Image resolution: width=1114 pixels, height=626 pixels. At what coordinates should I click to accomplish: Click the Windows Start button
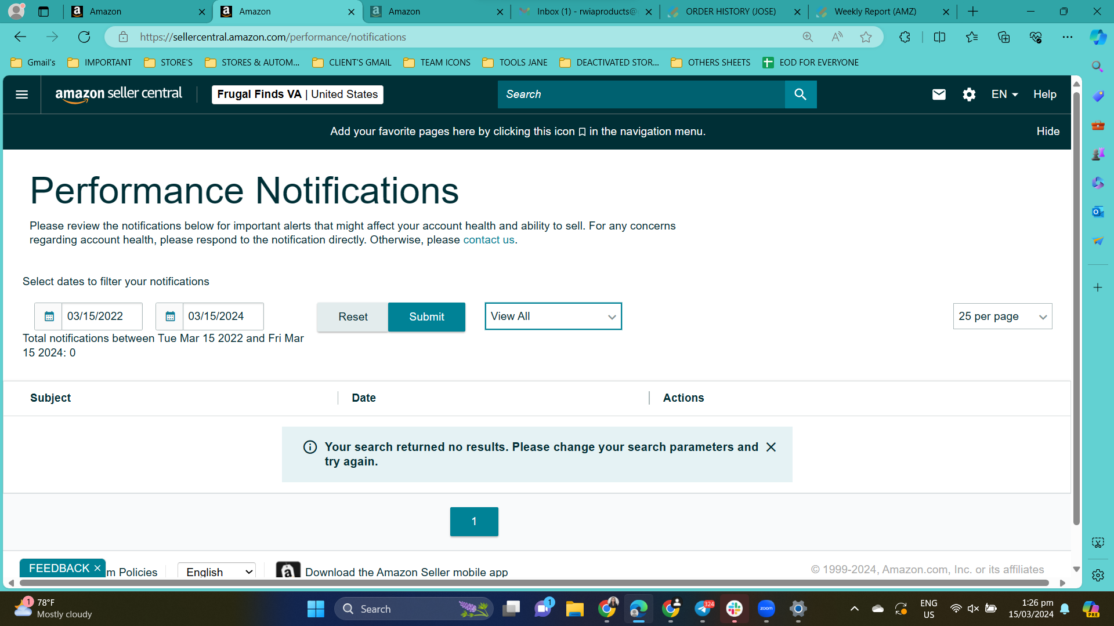pyautogui.click(x=316, y=609)
